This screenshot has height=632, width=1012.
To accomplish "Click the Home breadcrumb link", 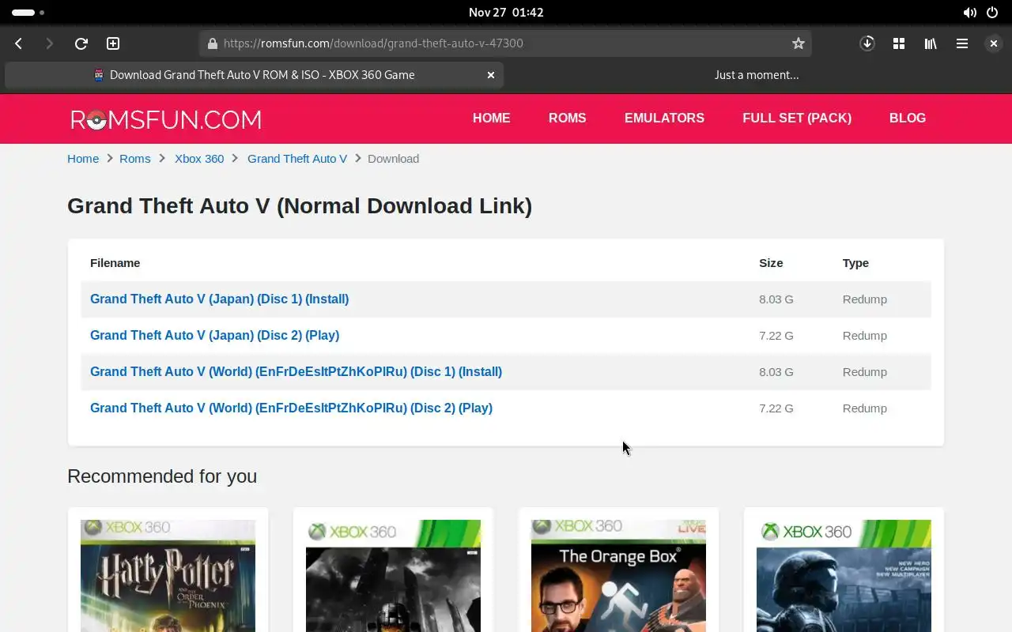I will click(83, 159).
